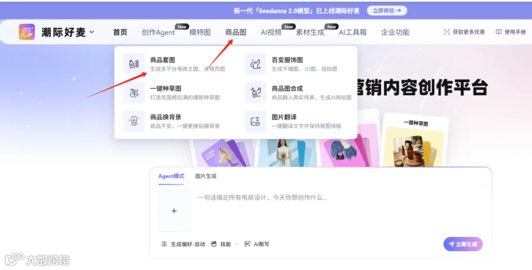Open 商品图 navigation item

(x=236, y=32)
